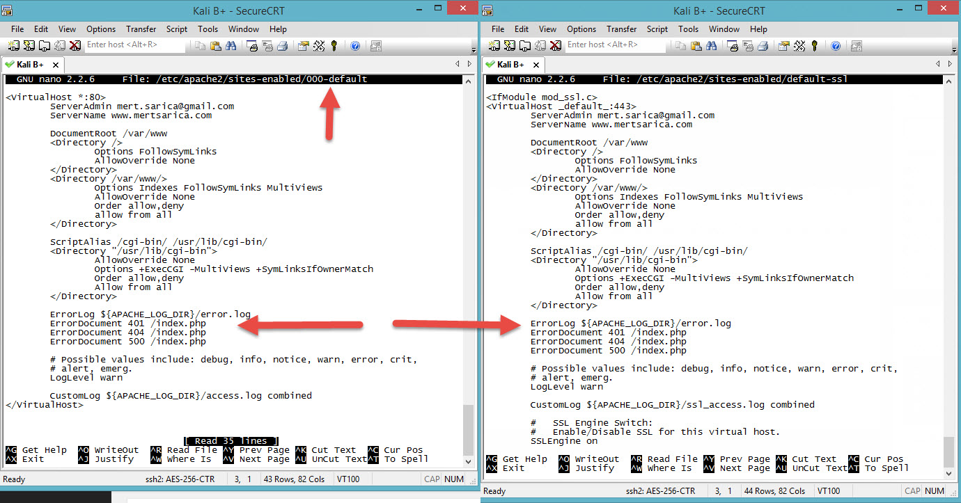Viewport: 961px width, 503px height.
Task: Click Find binoculars icon in right window
Action: pos(712,46)
